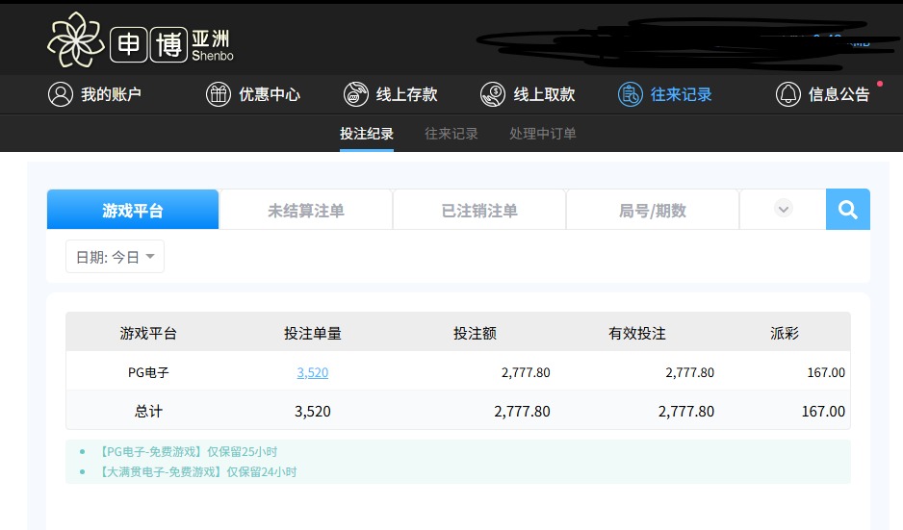Select the 游戏平台 tab
903x530 pixels.
click(x=133, y=210)
